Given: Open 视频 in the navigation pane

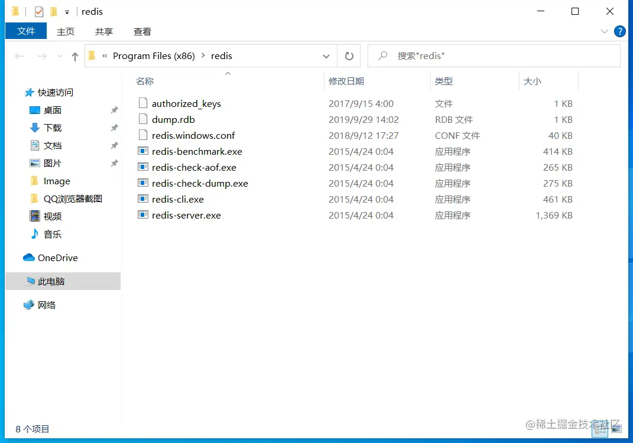Looking at the screenshot, I should pos(53,217).
